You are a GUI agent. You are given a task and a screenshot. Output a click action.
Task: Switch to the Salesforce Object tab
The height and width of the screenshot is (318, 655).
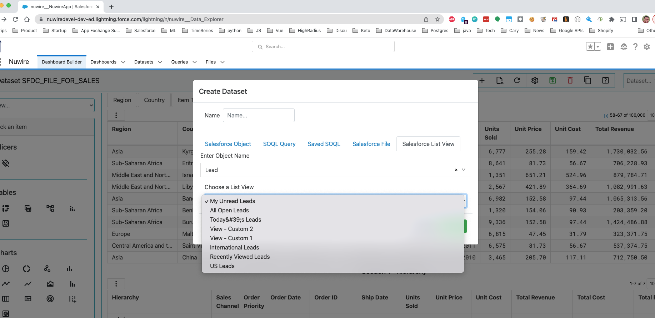[x=228, y=144]
